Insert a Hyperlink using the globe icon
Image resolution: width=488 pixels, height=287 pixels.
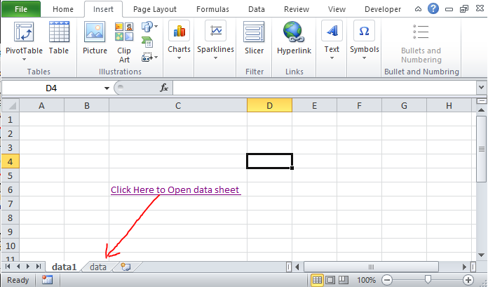tap(294, 32)
